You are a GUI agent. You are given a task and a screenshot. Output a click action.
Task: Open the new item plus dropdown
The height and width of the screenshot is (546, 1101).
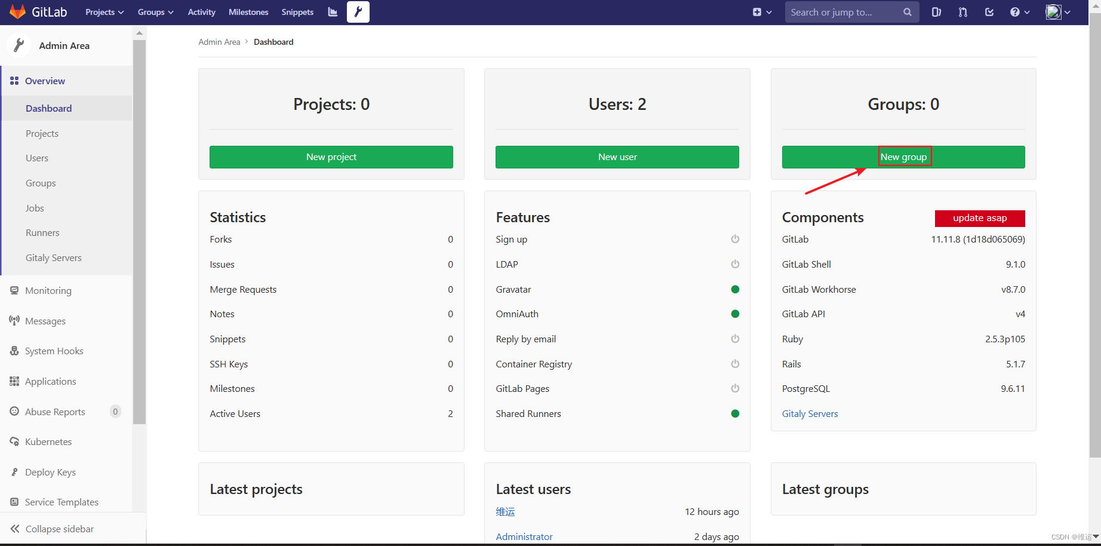[762, 12]
